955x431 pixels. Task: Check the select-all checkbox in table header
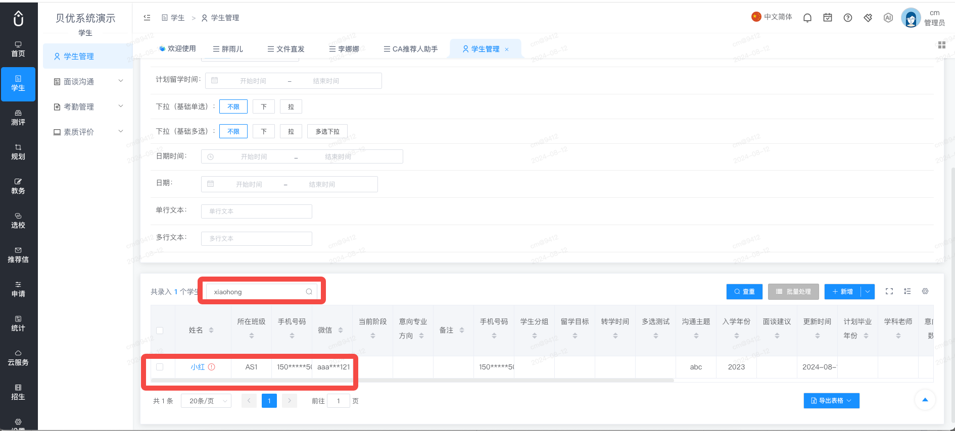point(160,331)
